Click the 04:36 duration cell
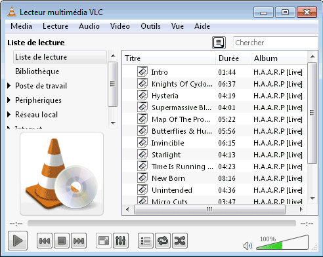323x257 pixels. pos(226,190)
